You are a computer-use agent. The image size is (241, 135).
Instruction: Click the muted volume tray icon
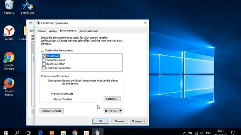[201, 133]
